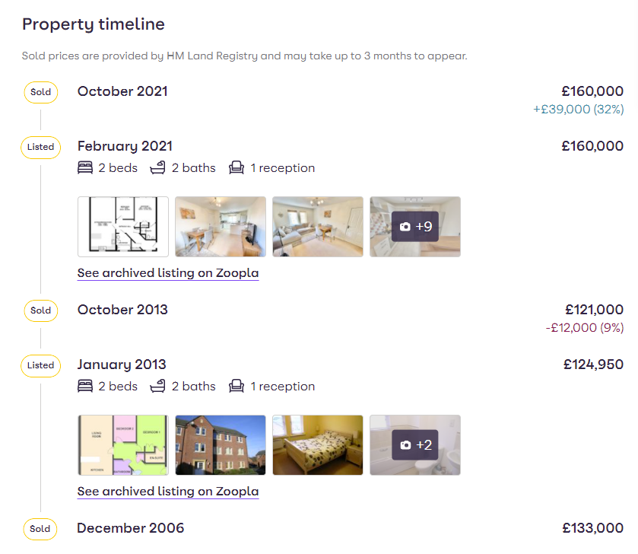
Task: Open the +9 more photos thumbnail
Action: coord(415,227)
